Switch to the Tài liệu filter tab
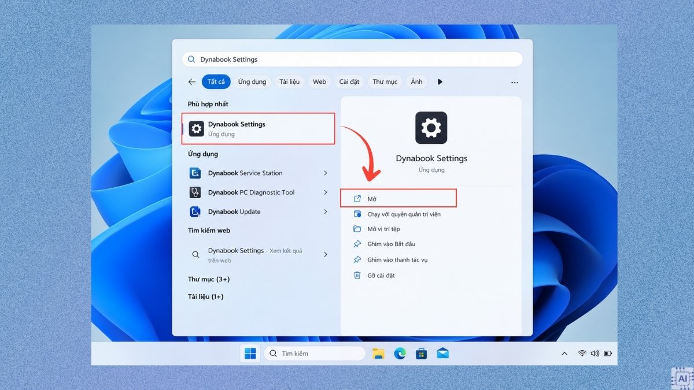694x390 pixels. (x=289, y=82)
